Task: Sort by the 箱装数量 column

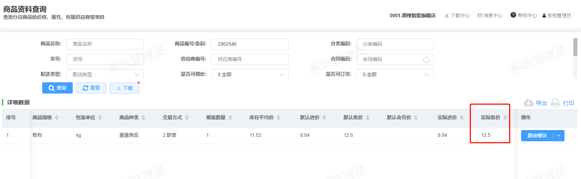Action: tap(229, 118)
